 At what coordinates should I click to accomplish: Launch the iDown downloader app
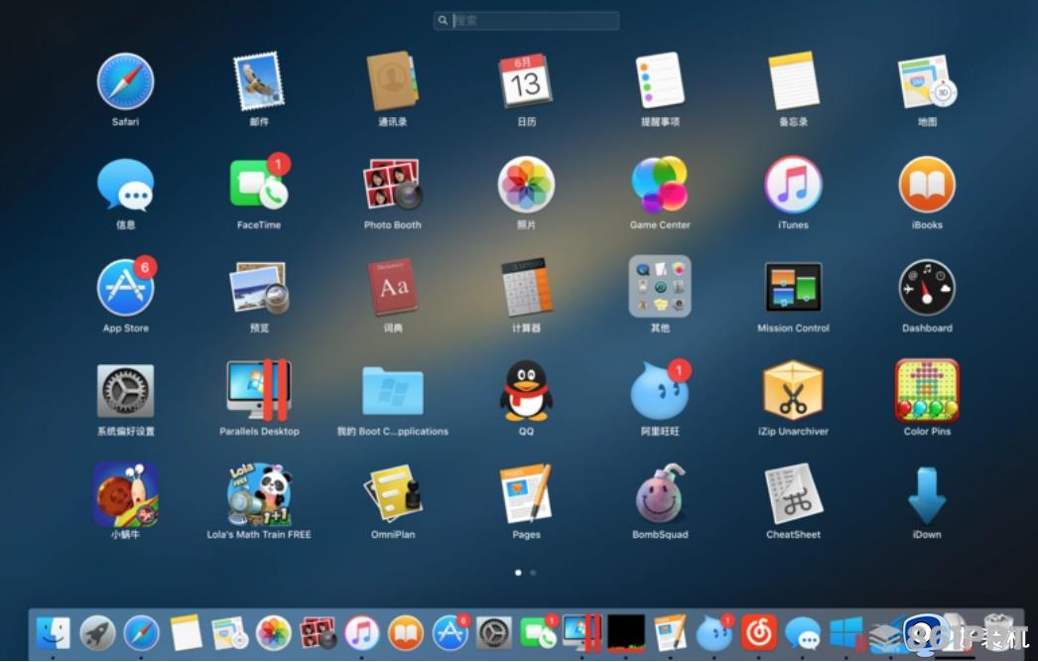927,495
